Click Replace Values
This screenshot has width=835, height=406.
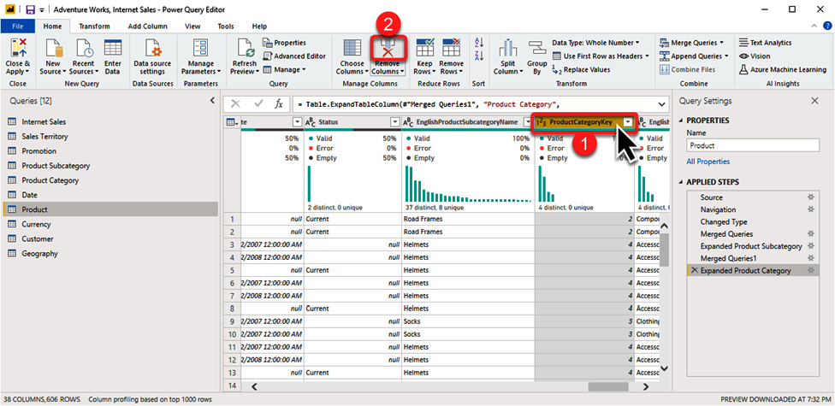(x=582, y=69)
